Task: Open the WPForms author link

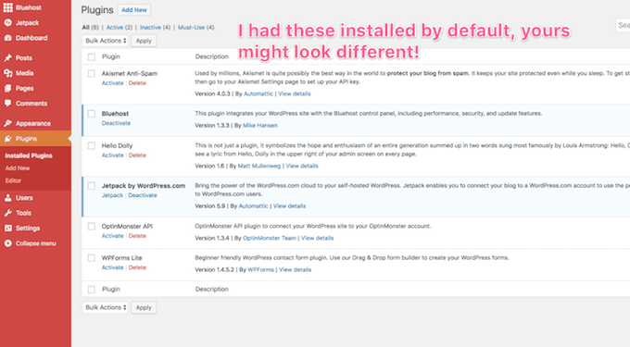Action: coord(260,269)
